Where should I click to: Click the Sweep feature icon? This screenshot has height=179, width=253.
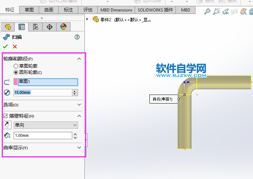[x=6, y=37]
